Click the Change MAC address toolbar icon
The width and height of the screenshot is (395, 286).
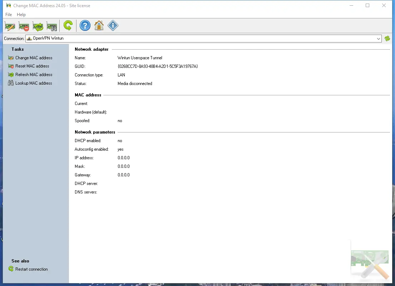coord(10,26)
